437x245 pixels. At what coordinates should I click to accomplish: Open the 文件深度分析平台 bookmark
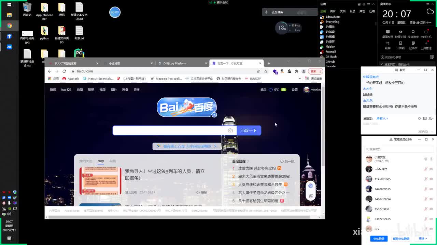[x=199, y=79]
